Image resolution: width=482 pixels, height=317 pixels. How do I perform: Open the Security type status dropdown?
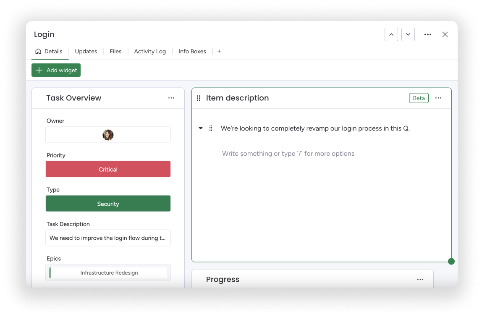coord(108,204)
